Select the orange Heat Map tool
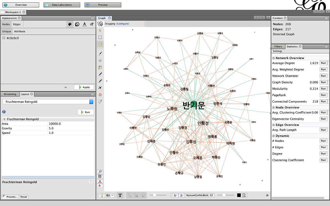The width and height of the screenshot is (330, 206). click(100, 95)
